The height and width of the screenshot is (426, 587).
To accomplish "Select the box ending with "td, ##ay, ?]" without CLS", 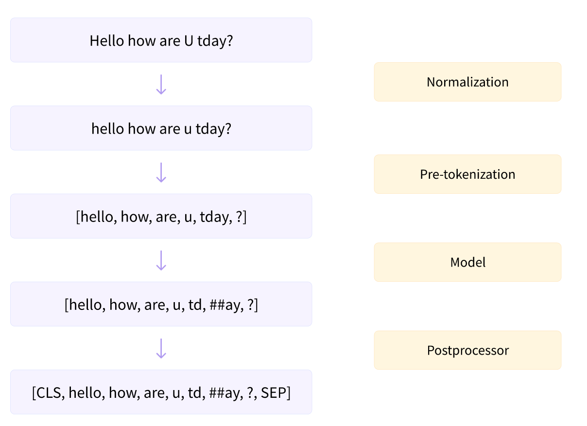I will tap(161, 304).
